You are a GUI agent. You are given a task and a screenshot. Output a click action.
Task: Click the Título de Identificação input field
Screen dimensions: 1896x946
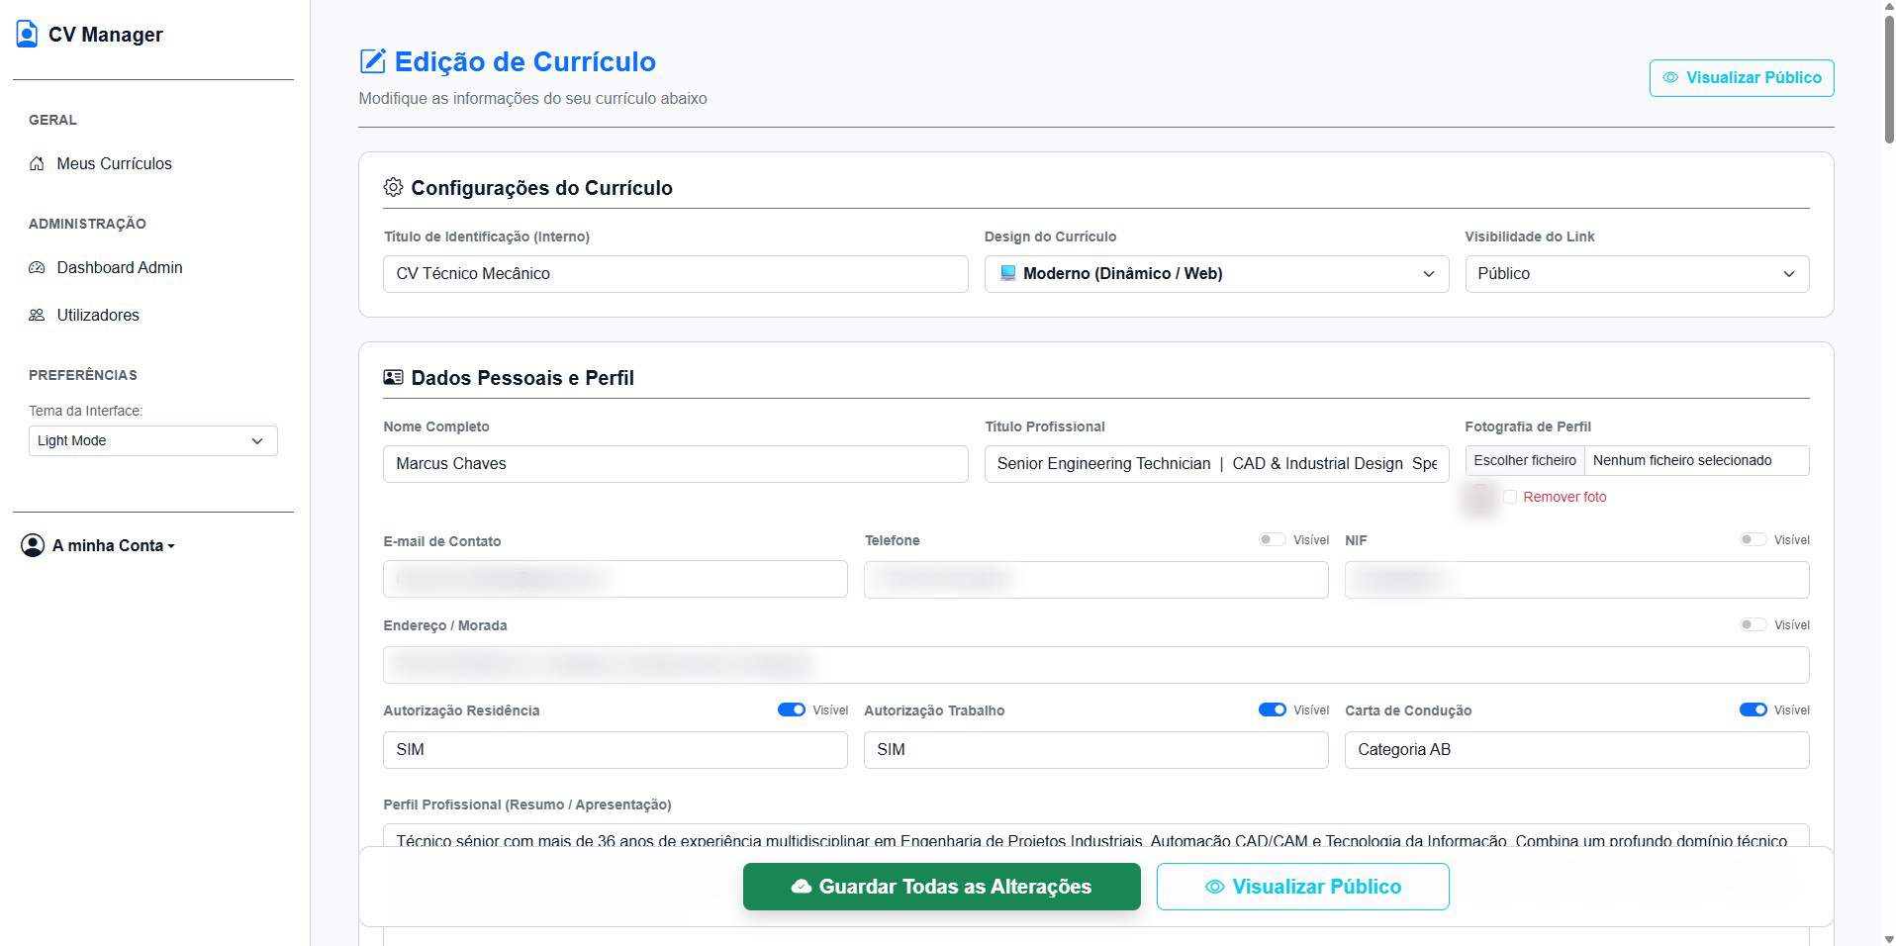pos(676,274)
